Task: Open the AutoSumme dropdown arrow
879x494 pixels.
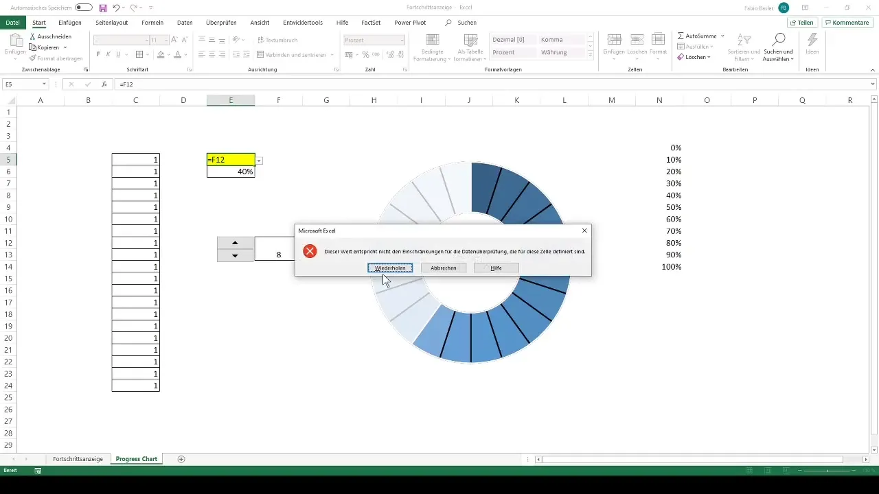Action: click(x=722, y=35)
